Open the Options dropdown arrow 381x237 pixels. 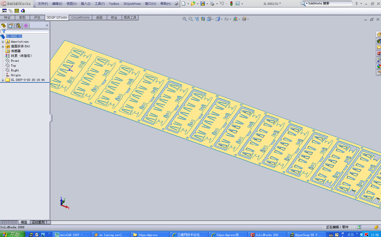click(242, 4)
